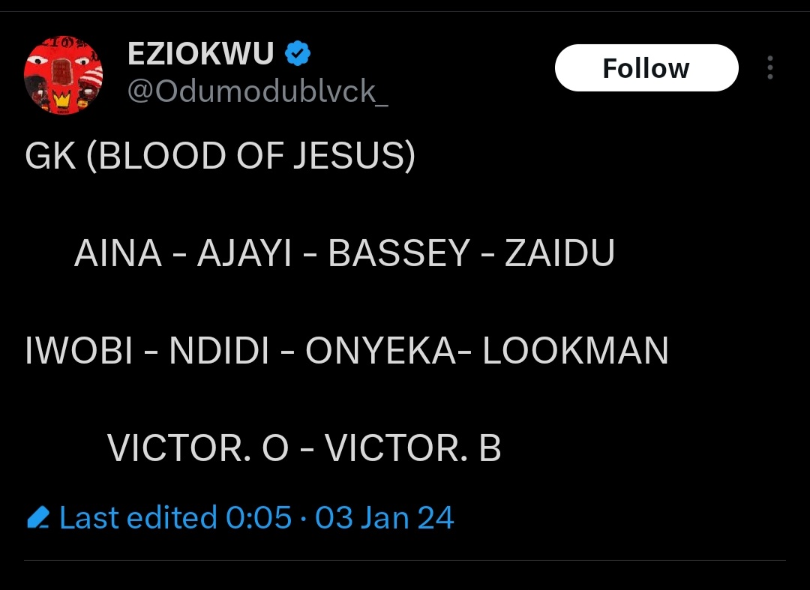Click the name IWOBI in the tweet

79,352
